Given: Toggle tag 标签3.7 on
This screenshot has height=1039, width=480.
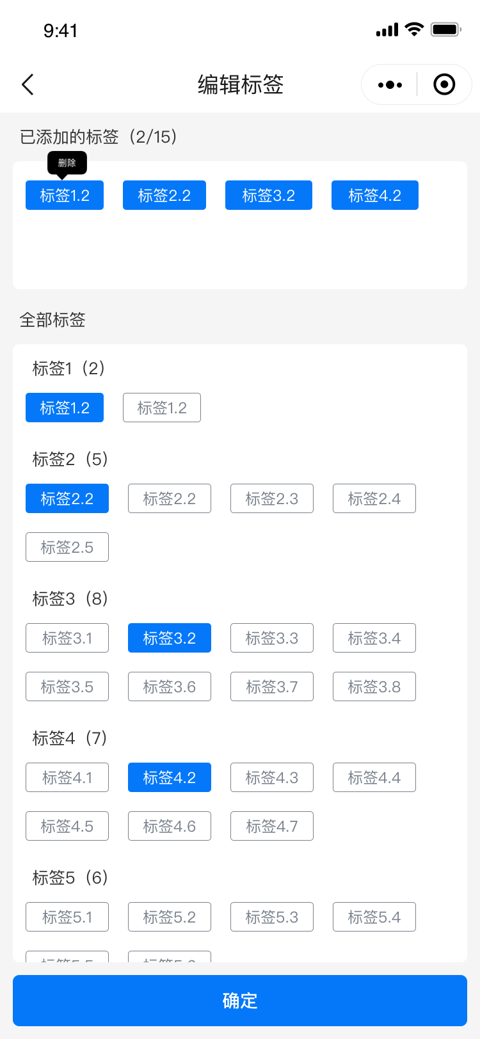Looking at the screenshot, I should tap(272, 686).
